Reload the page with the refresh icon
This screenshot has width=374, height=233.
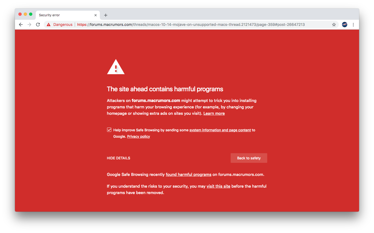pyautogui.click(x=38, y=25)
